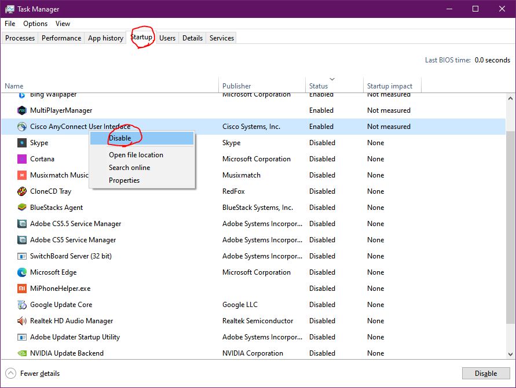This screenshot has width=516, height=388.
Task: Select the Realtek HD Audio Manager name
Action: click(71, 321)
